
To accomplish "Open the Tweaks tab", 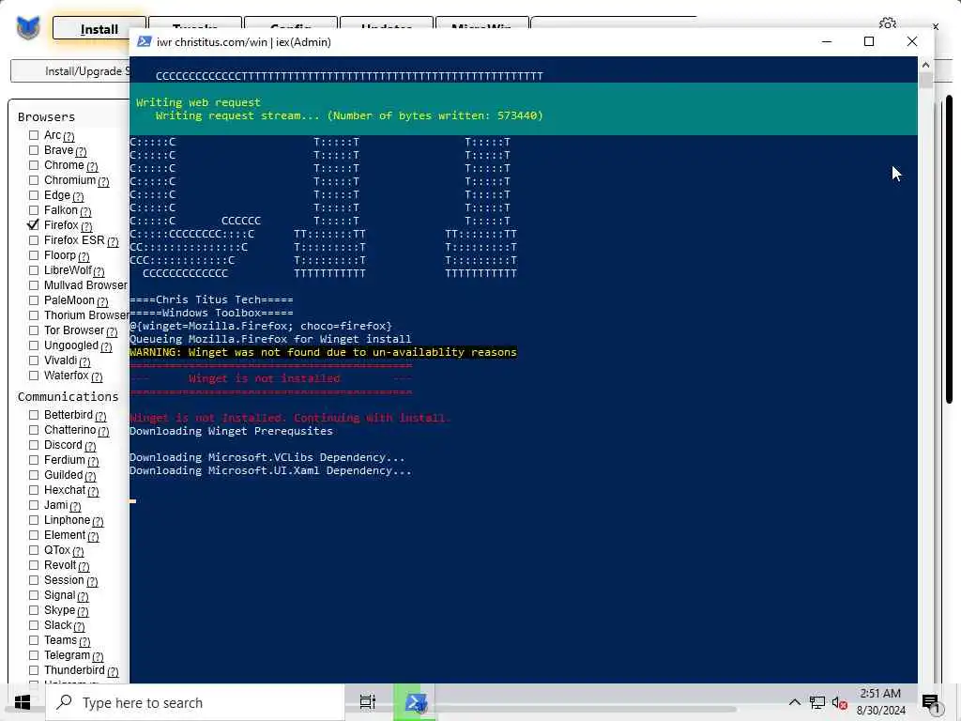I will click(x=195, y=23).
